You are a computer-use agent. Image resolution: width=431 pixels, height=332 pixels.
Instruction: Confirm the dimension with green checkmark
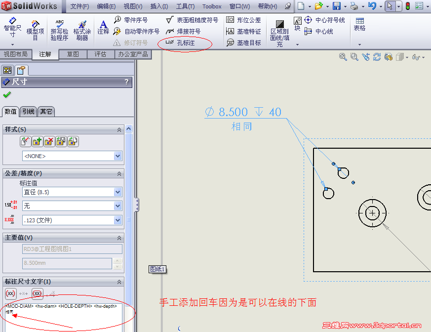click(7, 95)
